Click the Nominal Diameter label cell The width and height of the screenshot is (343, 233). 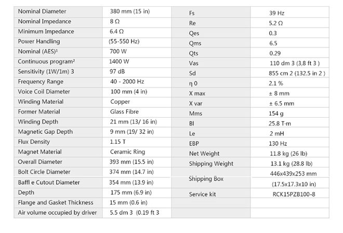point(41,11)
